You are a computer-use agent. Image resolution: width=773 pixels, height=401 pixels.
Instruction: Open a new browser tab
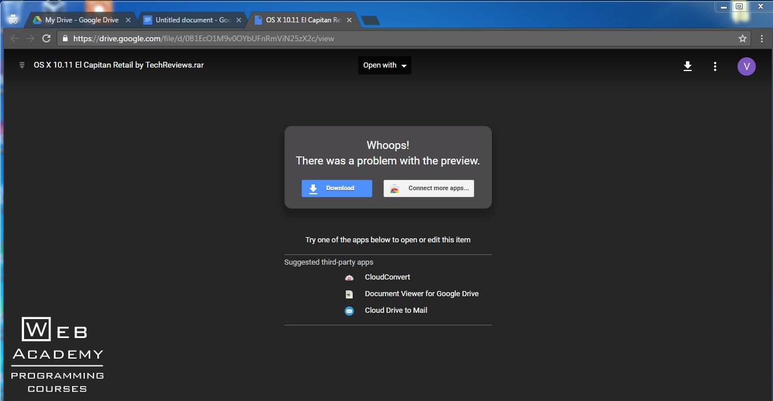[371, 21]
